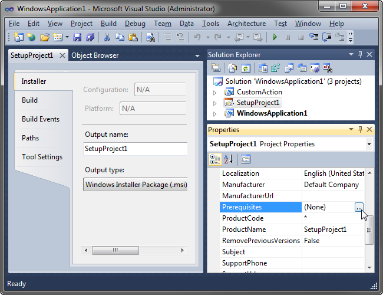The height and width of the screenshot is (295, 383).
Task: Save the file with the floppy icon
Action: 77,37
